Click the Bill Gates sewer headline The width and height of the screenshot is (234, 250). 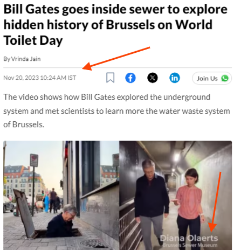coord(115,25)
